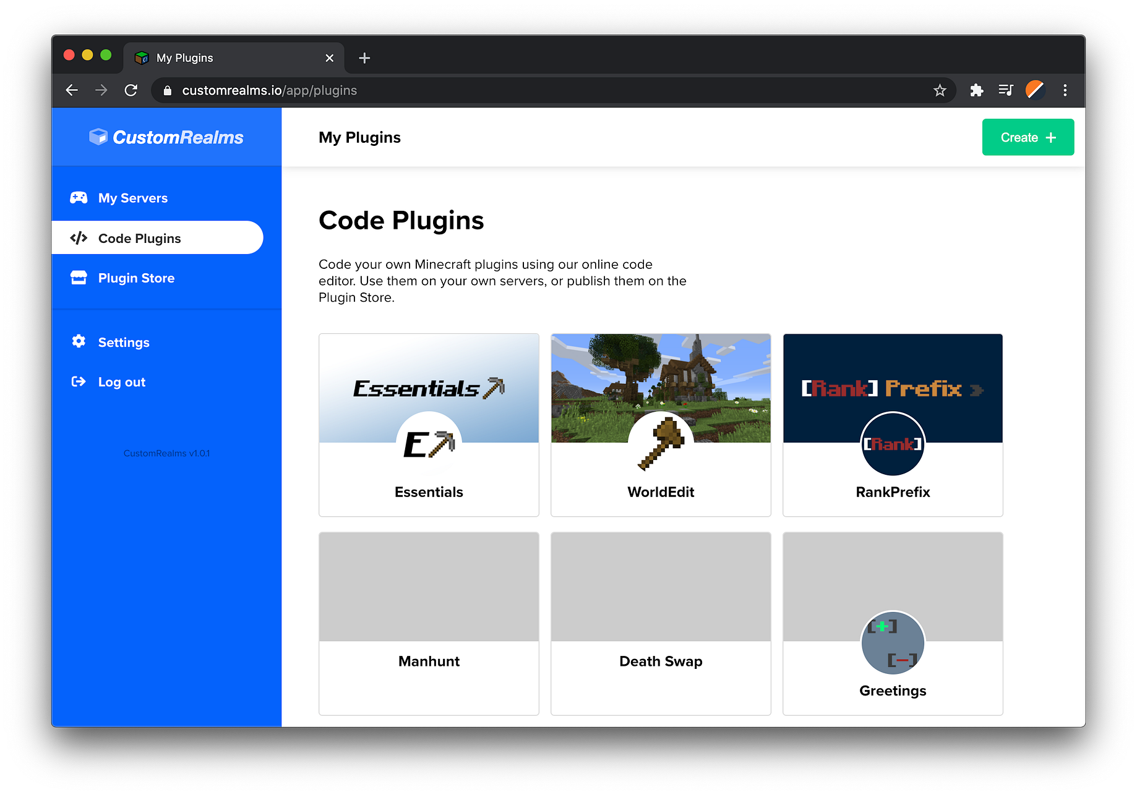Go back with the browser back arrow
1137x795 pixels.
[x=72, y=90]
